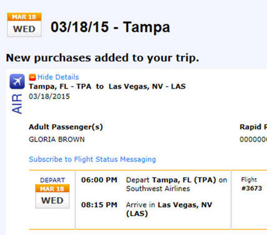
Task: Click the New purchases added heading
Action: (102, 58)
